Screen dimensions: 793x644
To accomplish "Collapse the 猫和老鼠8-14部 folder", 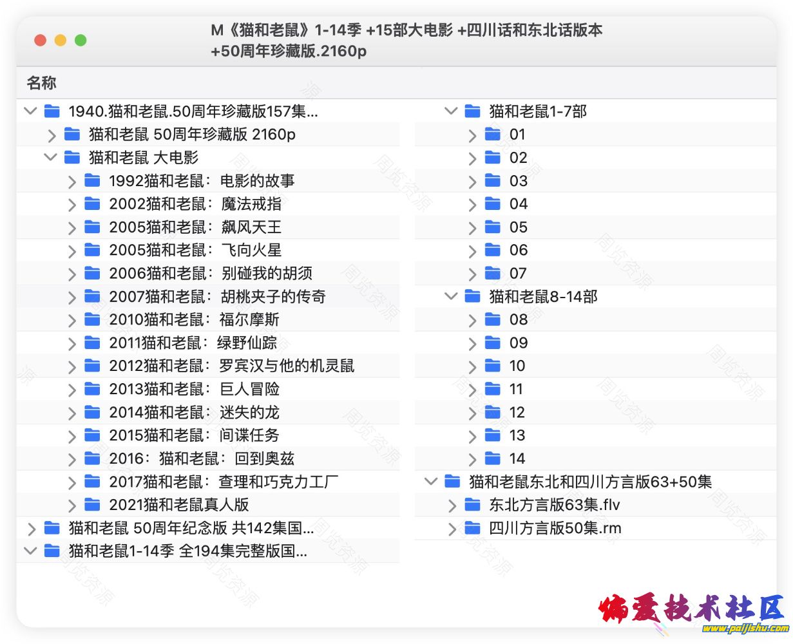I will click(451, 296).
